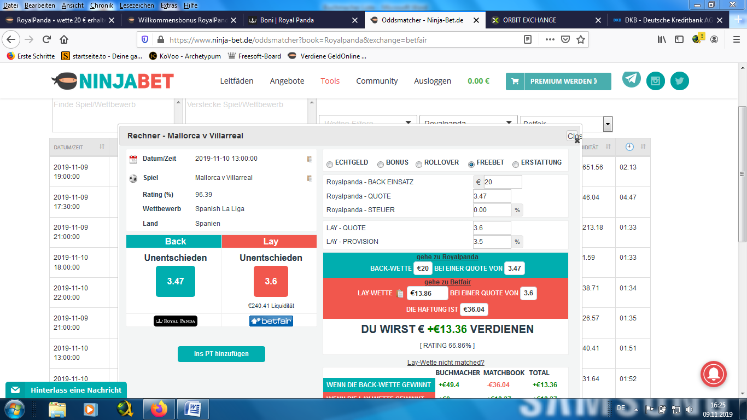Screen dimensions: 747x420
Task: Open the Twitter icon in header
Action: [x=680, y=81]
